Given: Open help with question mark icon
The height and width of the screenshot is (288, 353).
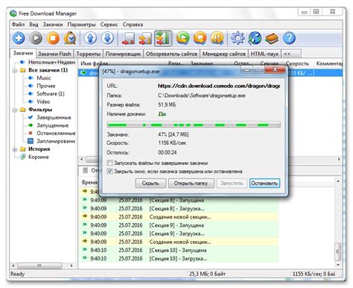Looking at the screenshot, I should [289, 39].
